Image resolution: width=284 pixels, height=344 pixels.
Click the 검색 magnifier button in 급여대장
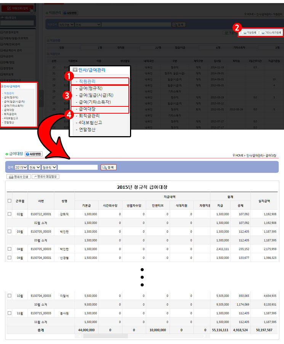coord(108,167)
